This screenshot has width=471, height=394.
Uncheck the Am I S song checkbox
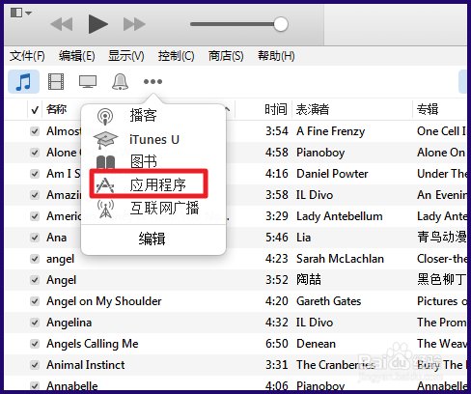[35, 174]
